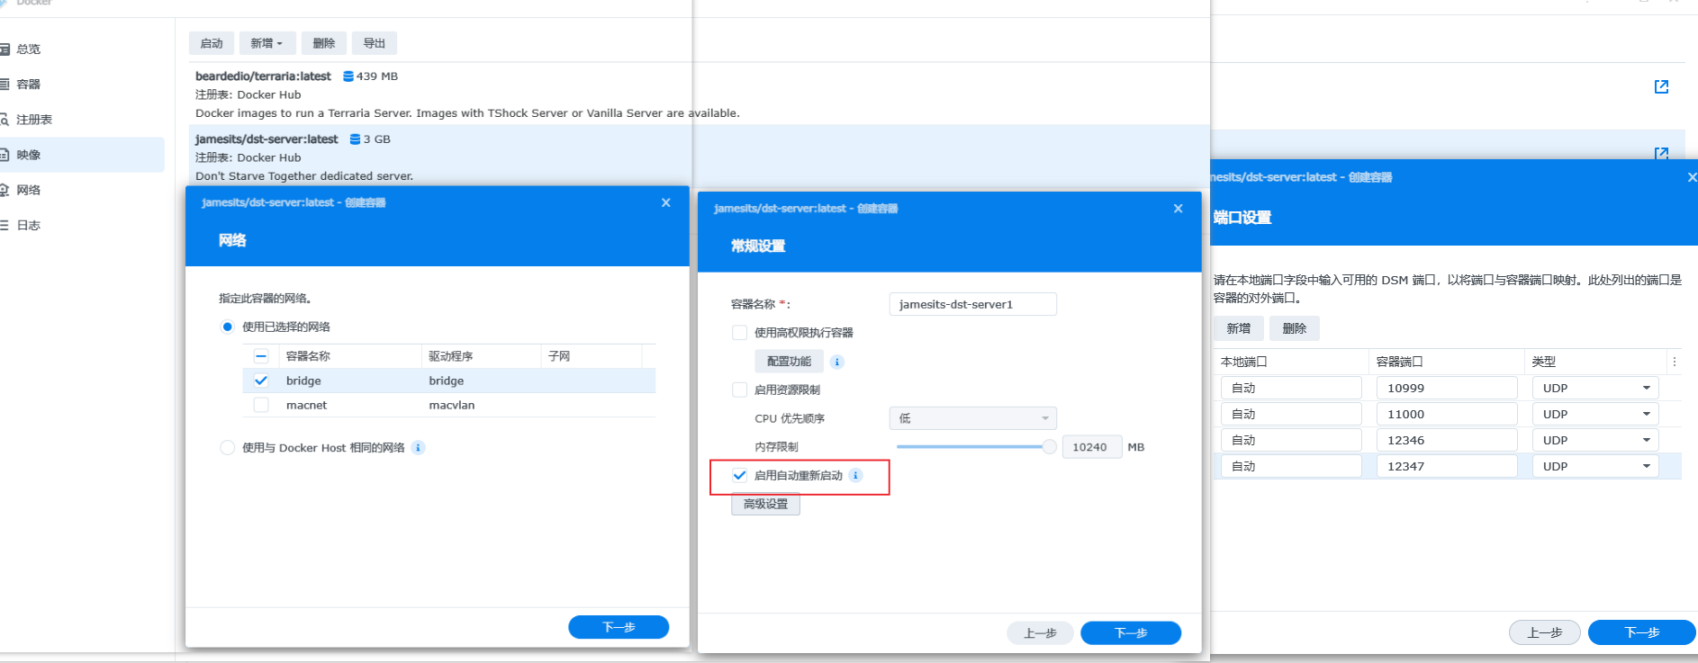Viewport: 1698px width, 663px height.
Task: Open the port table column options menu icon
Action: click(1675, 362)
